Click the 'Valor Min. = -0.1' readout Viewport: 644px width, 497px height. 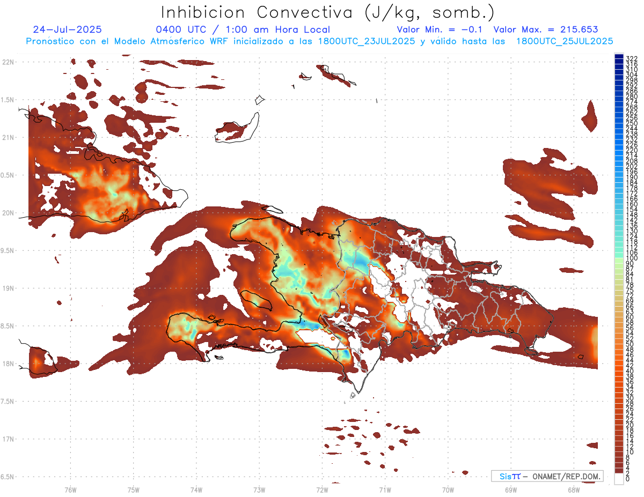pyautogui.click(x=440, y=30)
